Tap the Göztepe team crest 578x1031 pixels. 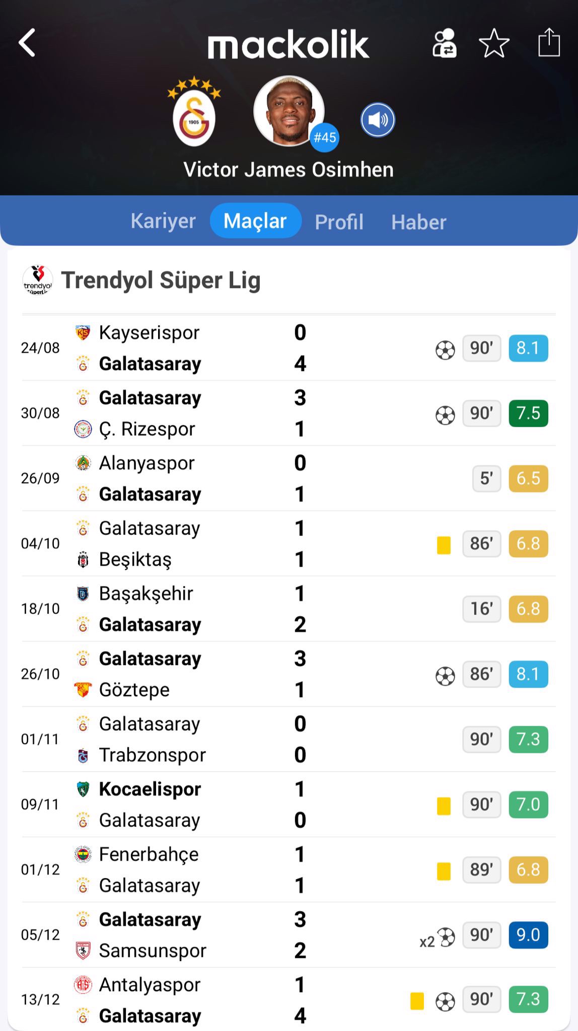click(x=83, y=690)
